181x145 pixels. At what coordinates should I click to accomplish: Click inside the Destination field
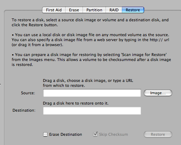click(92, 111)
